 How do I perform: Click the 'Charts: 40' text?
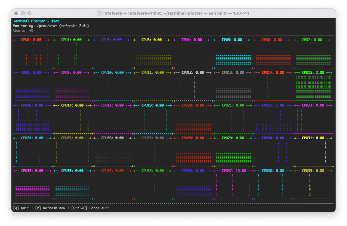click(23, 30)
